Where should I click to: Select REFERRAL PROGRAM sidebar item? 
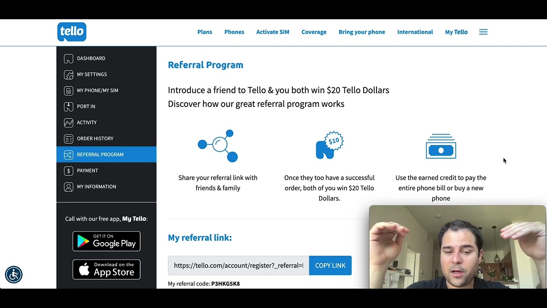pos(106,154)
